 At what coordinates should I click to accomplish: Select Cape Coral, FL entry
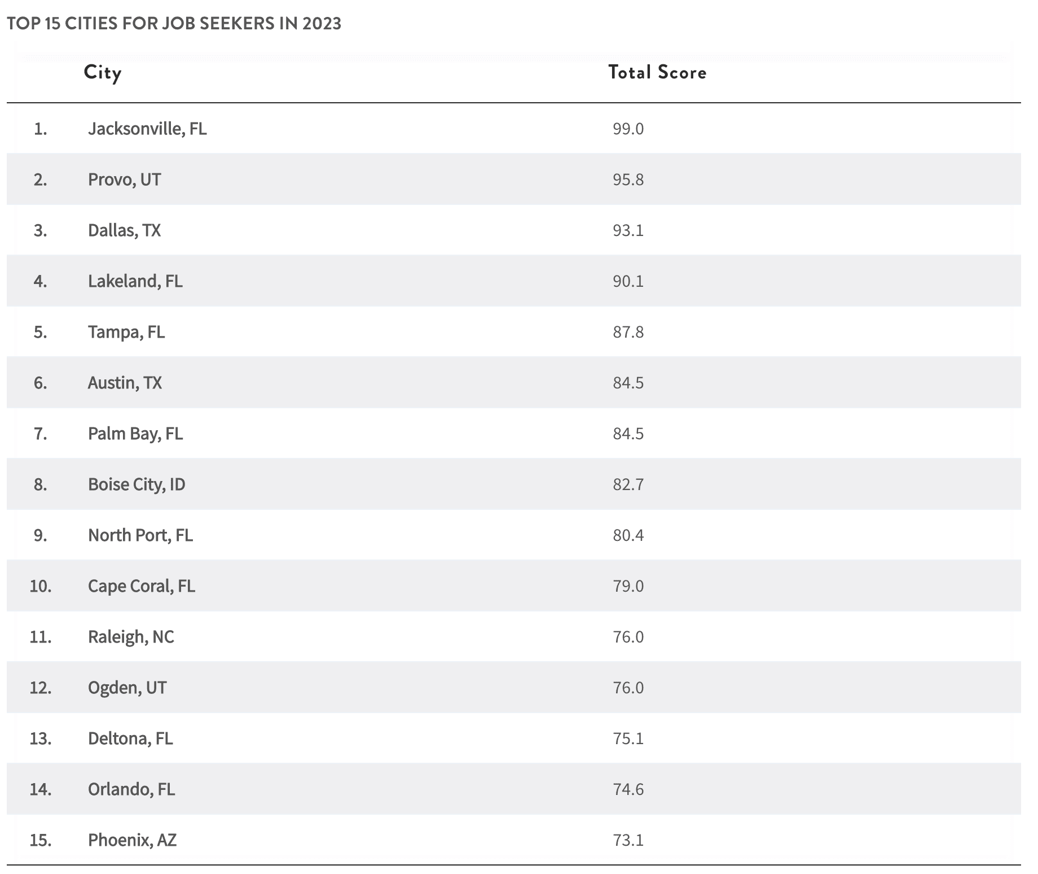click(x=142, y=586)
